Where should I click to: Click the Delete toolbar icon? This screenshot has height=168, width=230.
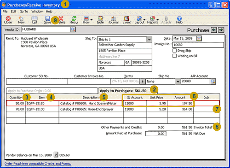coord(61,20)
